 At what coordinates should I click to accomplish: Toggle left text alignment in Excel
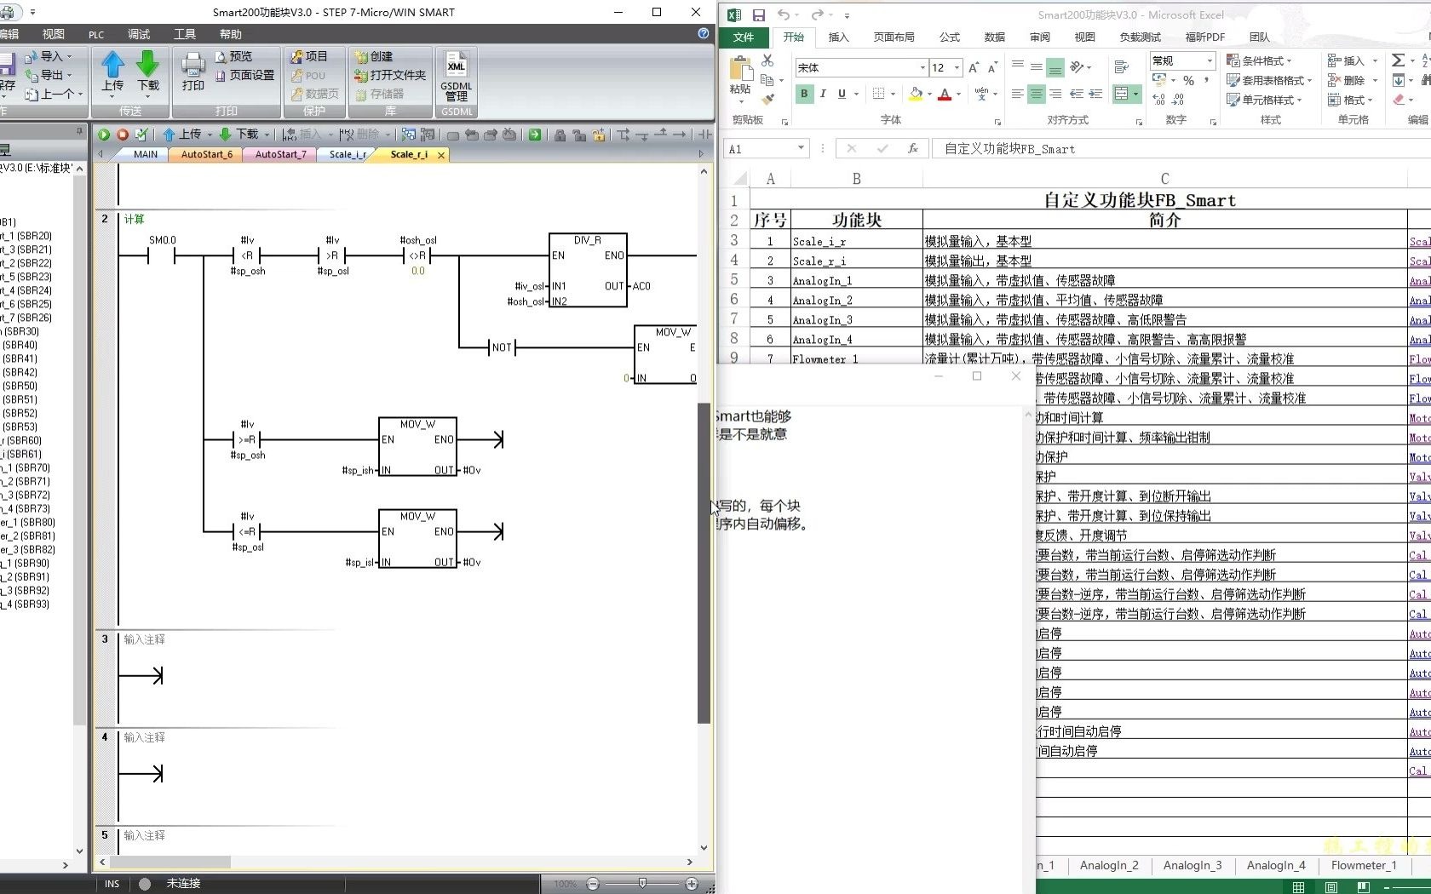click(1017, 94)
